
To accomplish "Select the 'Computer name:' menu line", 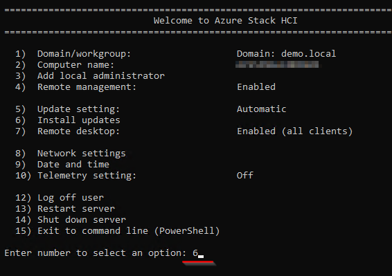I will (64, 65).
